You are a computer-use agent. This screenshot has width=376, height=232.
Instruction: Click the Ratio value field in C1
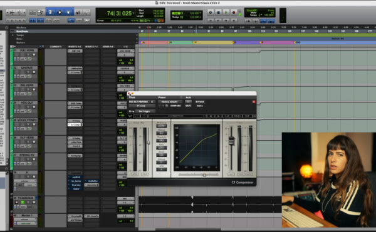(162, 148)
